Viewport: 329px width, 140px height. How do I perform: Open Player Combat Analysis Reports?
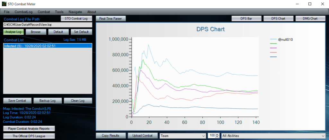tap(29, 129)
